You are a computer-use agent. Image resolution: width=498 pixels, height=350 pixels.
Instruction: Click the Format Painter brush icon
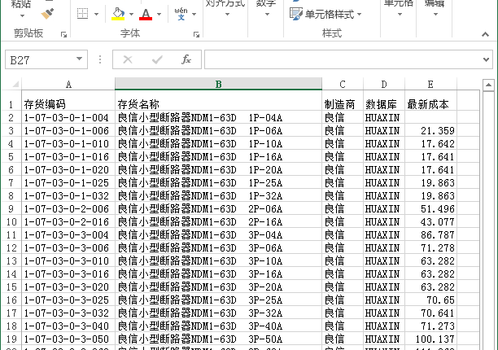(x=48, y=13)
